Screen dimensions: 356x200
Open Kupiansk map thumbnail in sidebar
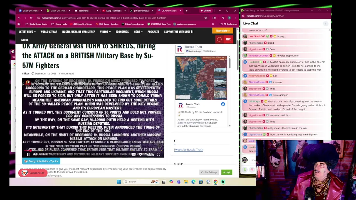coord(201,78)
